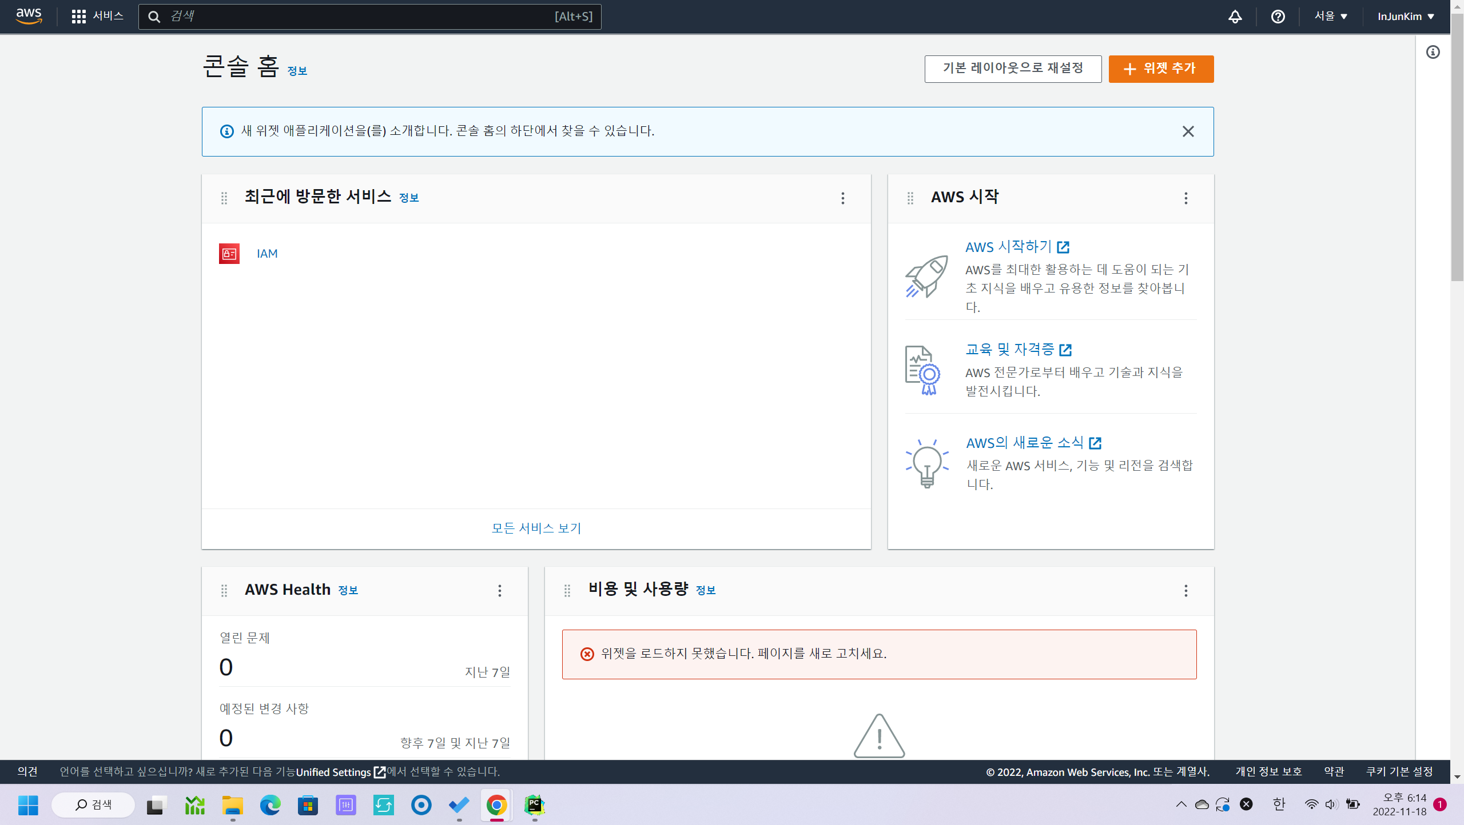The height and width of the screenshot is (825, 1464).
Task: Open options menu of 최근에 방문한 서비스 widget
Action: 842,198
